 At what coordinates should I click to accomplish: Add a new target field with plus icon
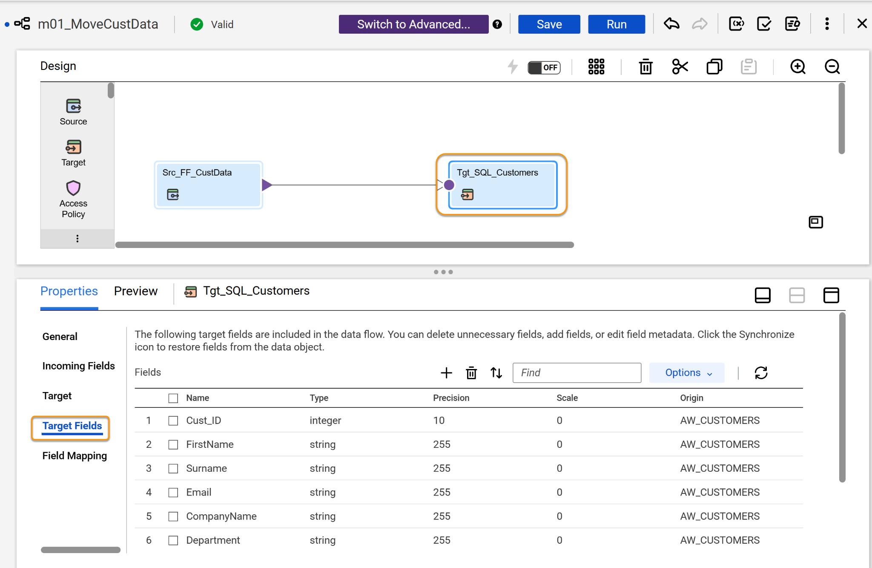pyautogui.click(x=446, y=373)
